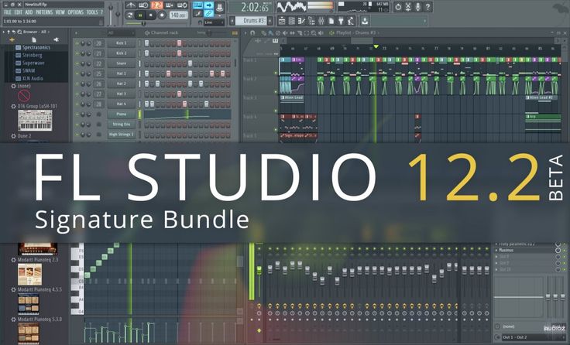Screen dimensions: 570x345
Task: Select the D16 Group LuSH-101 thumbnail
Action: pos(35,120)
